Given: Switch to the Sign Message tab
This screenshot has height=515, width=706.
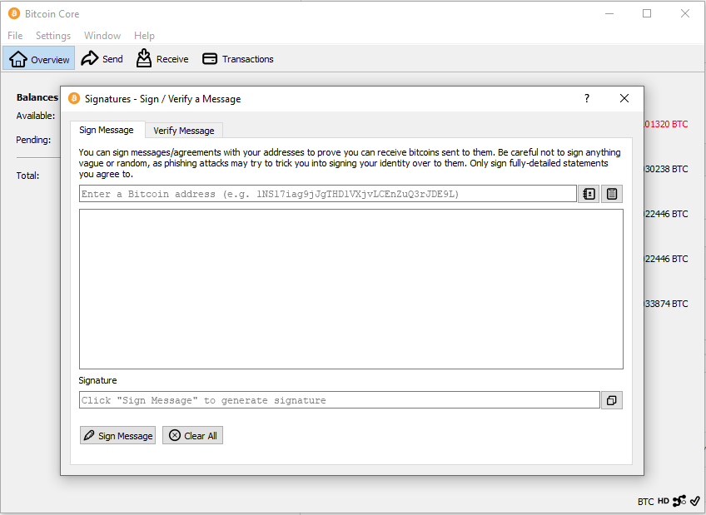Looking at the screenshot, I should click(107, 130).
